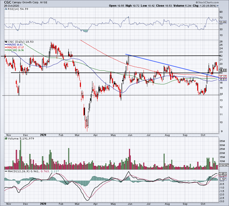Click the volume bars icon beside Volume label

click(6, 138)
